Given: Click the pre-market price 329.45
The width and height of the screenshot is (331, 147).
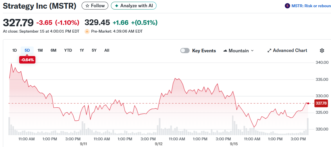Looking at the screenshot, I should 97,23.
